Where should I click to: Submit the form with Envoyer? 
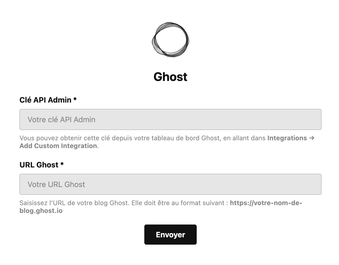tap(170, 234)
